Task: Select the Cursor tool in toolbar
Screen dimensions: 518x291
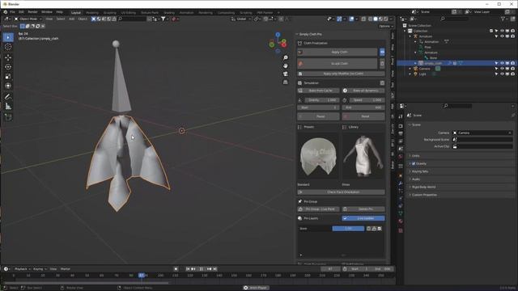Action: [x=8, y=47]
